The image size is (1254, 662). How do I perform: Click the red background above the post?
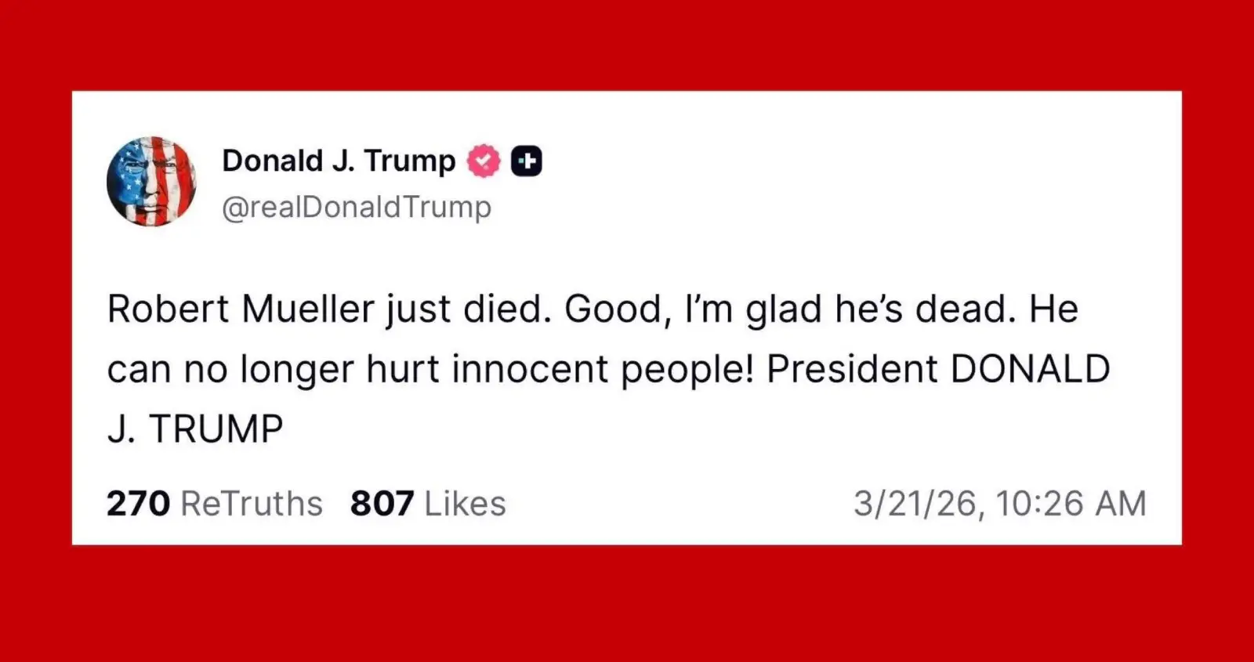627,43
